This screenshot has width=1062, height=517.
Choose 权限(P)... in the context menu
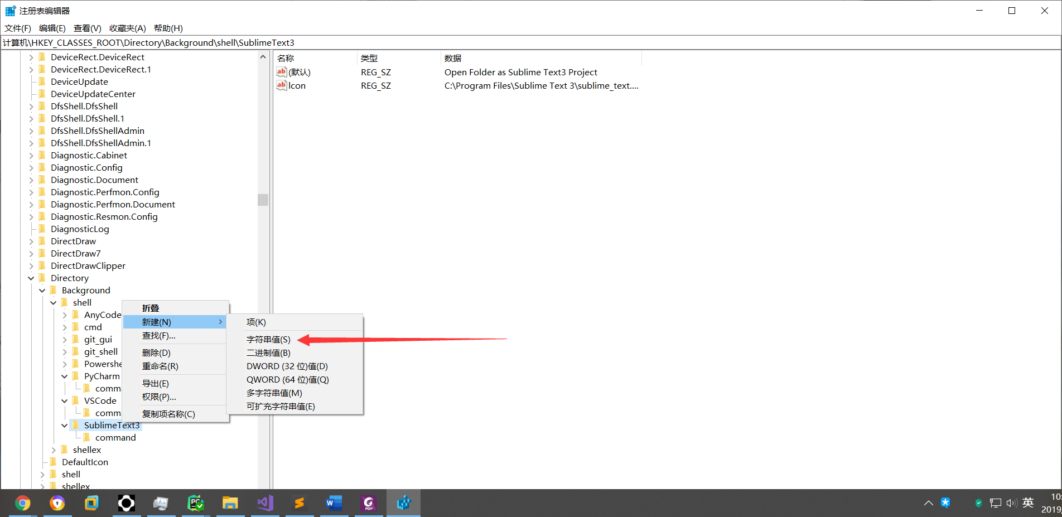pos(175,397)
